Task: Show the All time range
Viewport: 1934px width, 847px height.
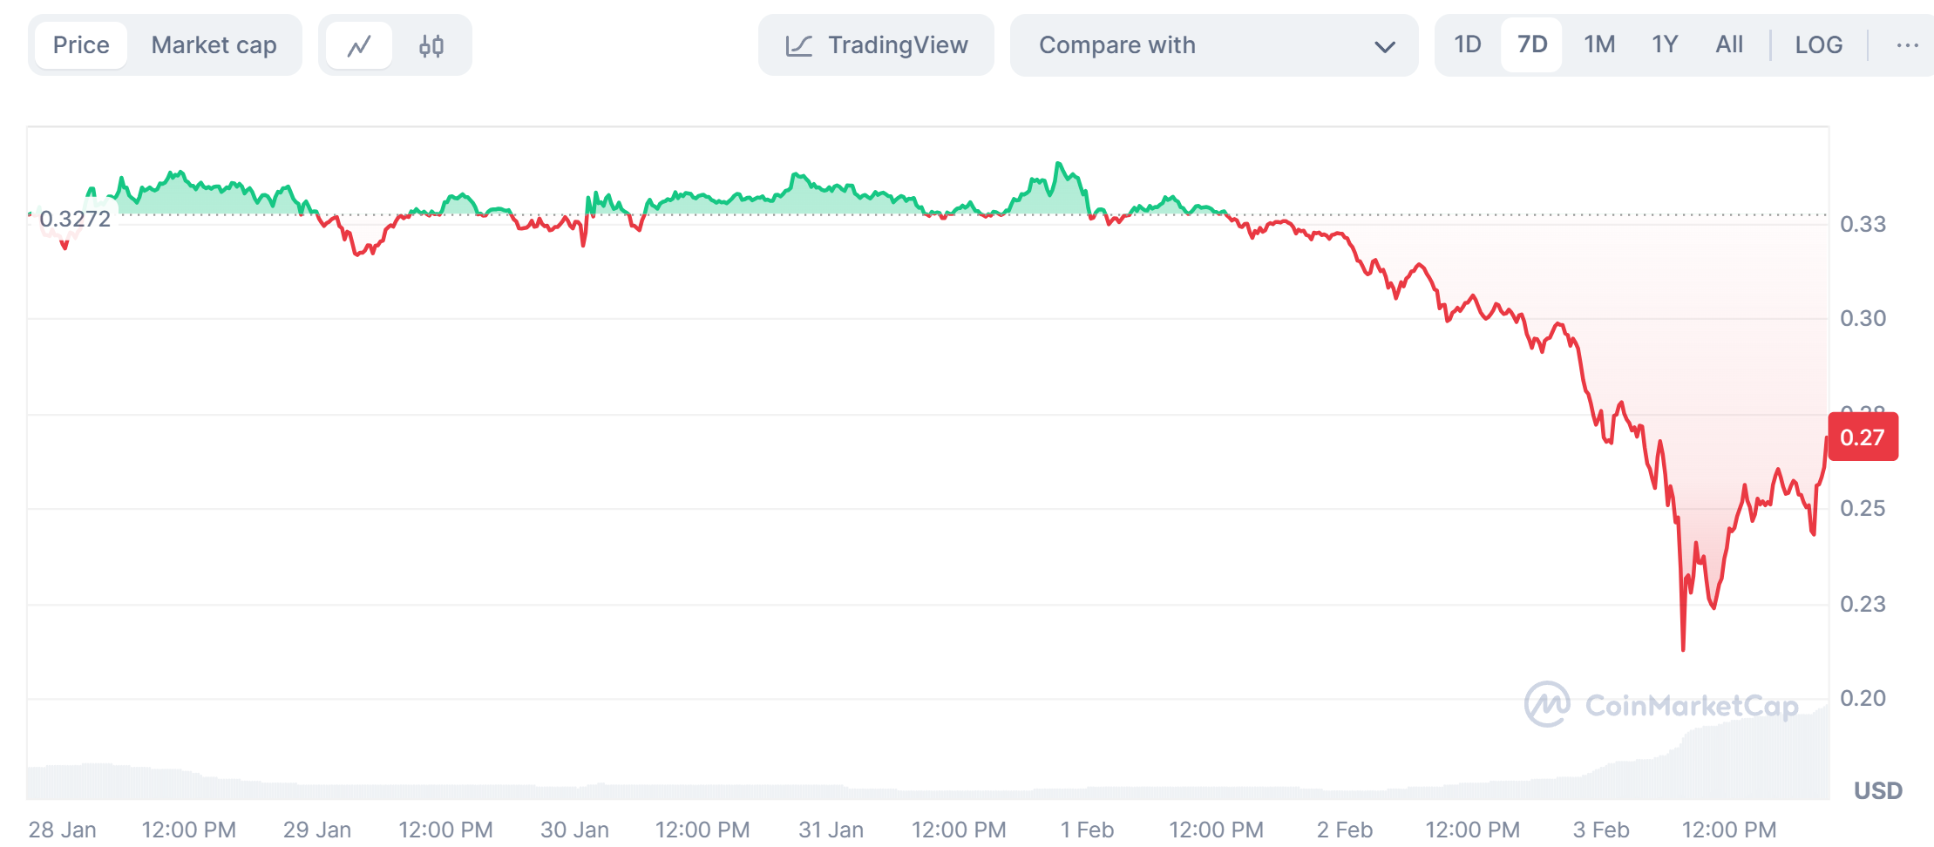Action: click(x=1729, y=45)
